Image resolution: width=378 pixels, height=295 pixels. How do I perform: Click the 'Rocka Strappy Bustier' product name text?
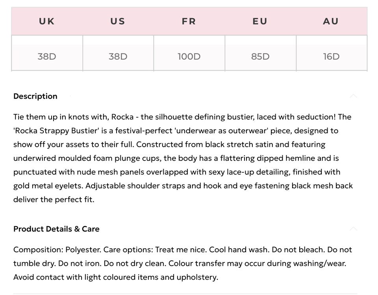click(54, 131)
